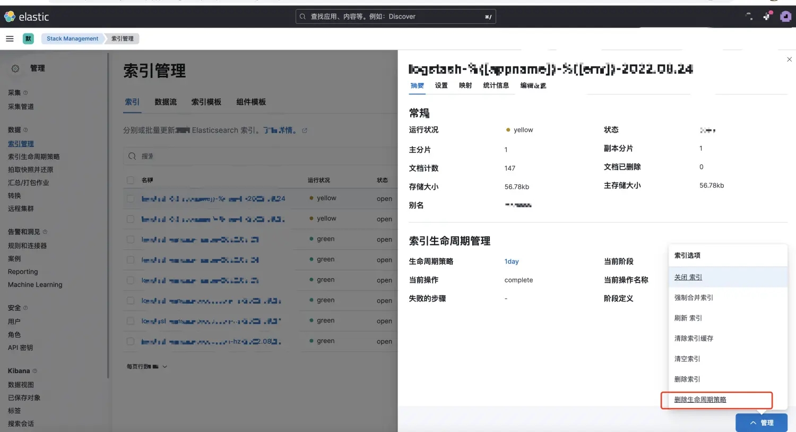The height and width of the screenshot is (432, 796).
Task: Open 索引生命周期策略 in sidebar
Action: tap(34, 157)
